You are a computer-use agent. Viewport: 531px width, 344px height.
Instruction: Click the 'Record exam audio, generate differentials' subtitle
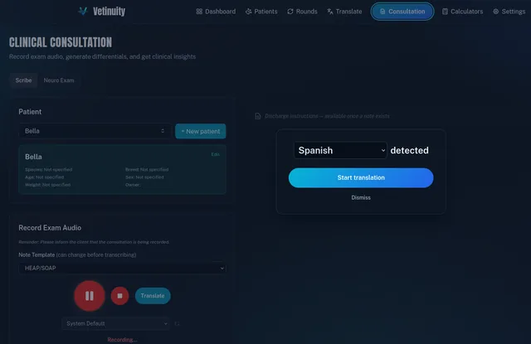tap(102, 56)
